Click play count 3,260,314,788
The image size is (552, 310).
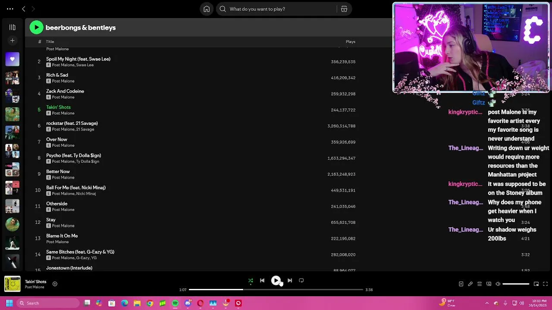342,126
